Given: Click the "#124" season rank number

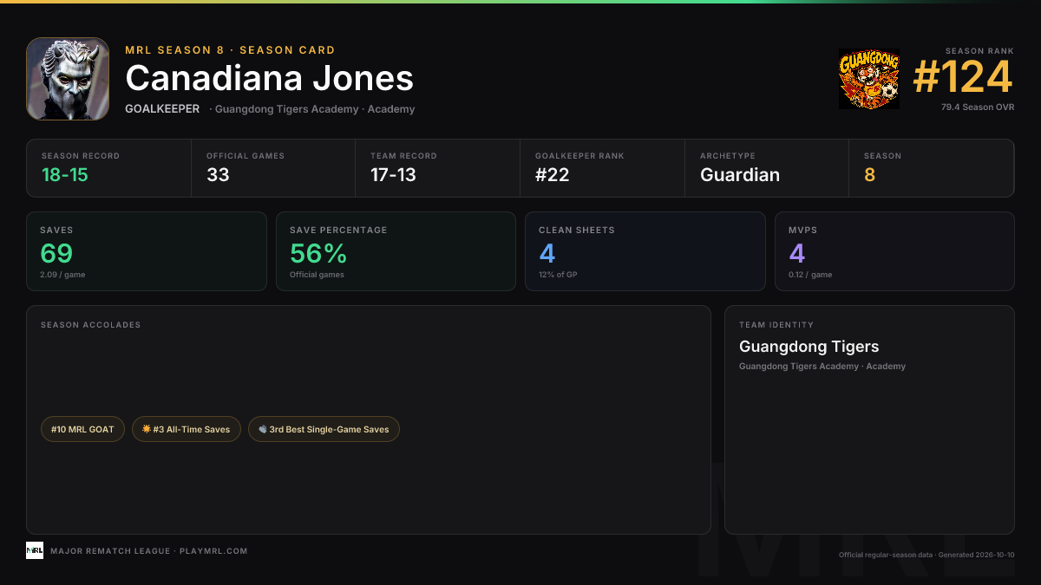Looking at the screenshot, I should 963,78.
